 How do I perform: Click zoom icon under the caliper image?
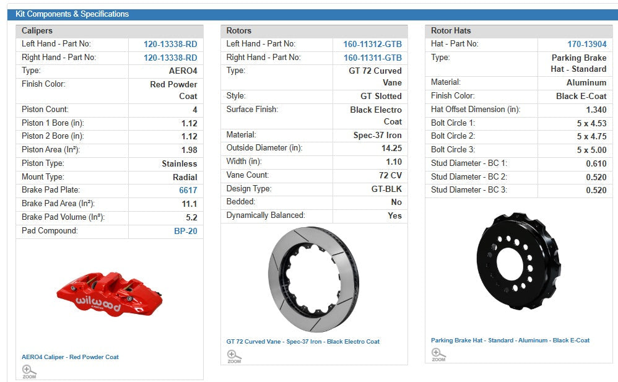29,371
